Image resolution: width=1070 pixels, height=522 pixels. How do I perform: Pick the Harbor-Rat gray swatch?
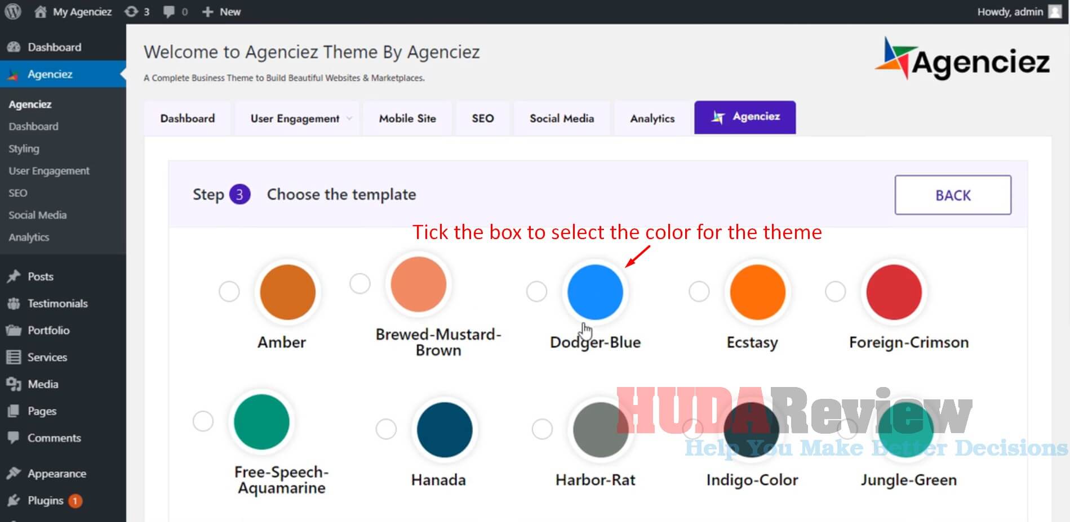[x=601, y=430]
